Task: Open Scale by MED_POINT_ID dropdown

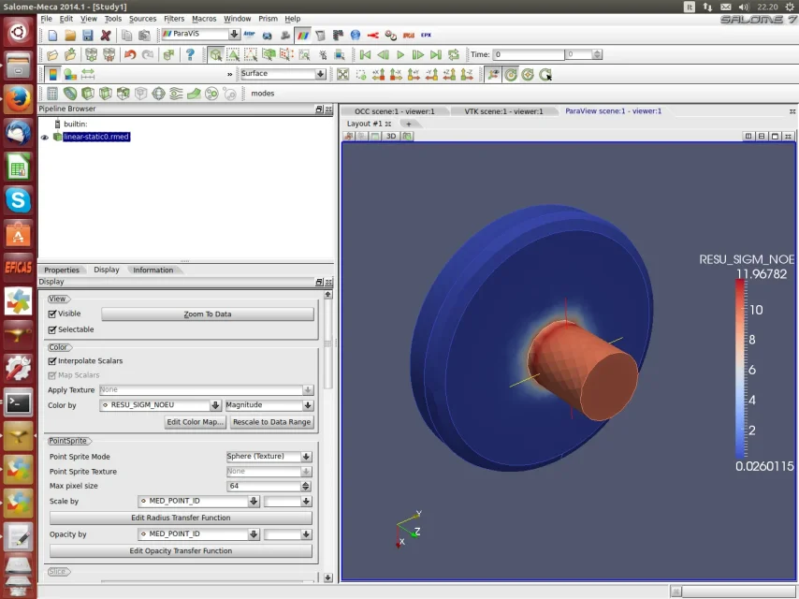Action: coord(254,501)
